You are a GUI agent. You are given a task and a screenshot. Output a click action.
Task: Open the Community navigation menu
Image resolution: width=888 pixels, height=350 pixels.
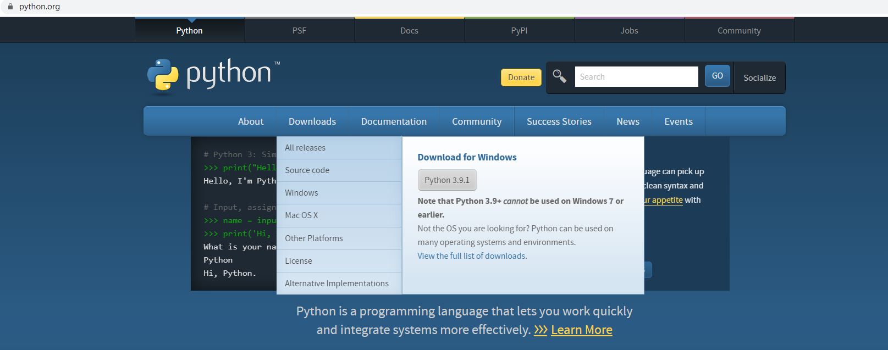tap(477, 121)
